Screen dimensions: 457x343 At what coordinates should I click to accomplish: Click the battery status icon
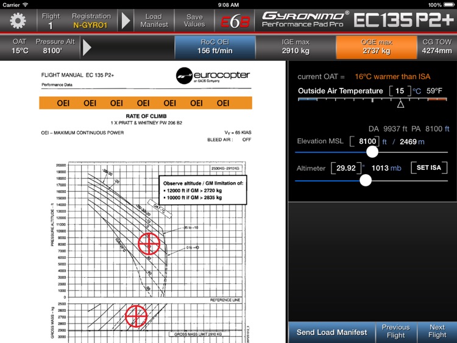click(x=449, y=5)
